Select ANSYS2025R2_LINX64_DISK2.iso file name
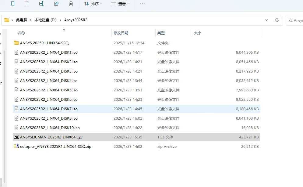 (49, 62)
